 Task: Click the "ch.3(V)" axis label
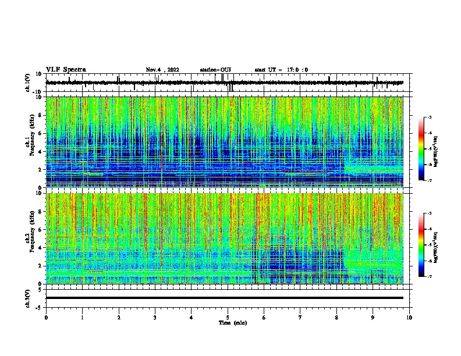coord(28,298)
